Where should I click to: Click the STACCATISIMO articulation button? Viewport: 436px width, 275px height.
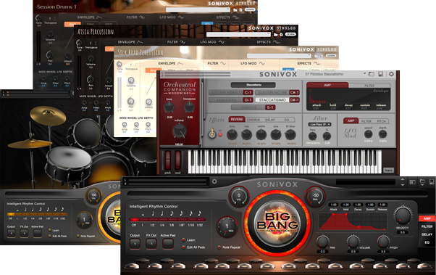click(277, 99)
